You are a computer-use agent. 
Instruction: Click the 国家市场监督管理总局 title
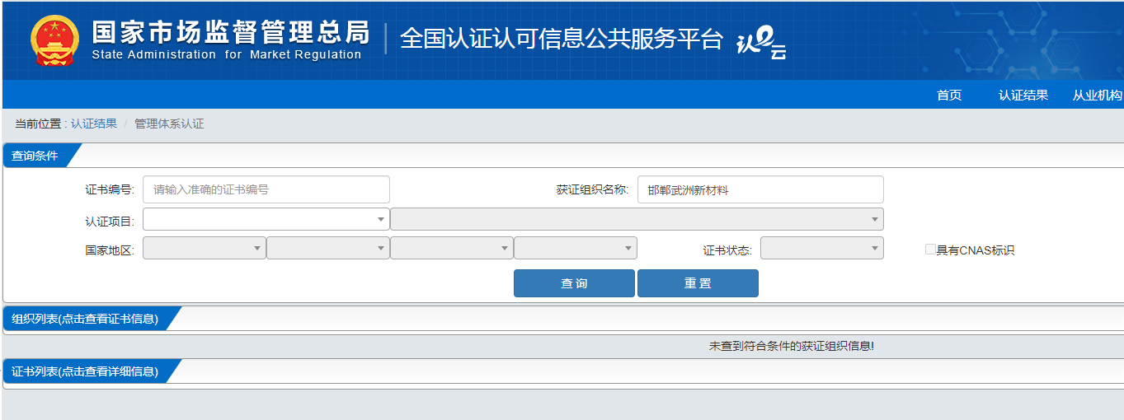pyautogui.click(x=231, y=32)
